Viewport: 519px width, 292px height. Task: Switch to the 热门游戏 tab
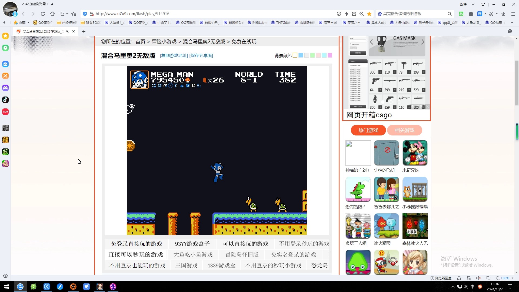(x=368, y=130)
